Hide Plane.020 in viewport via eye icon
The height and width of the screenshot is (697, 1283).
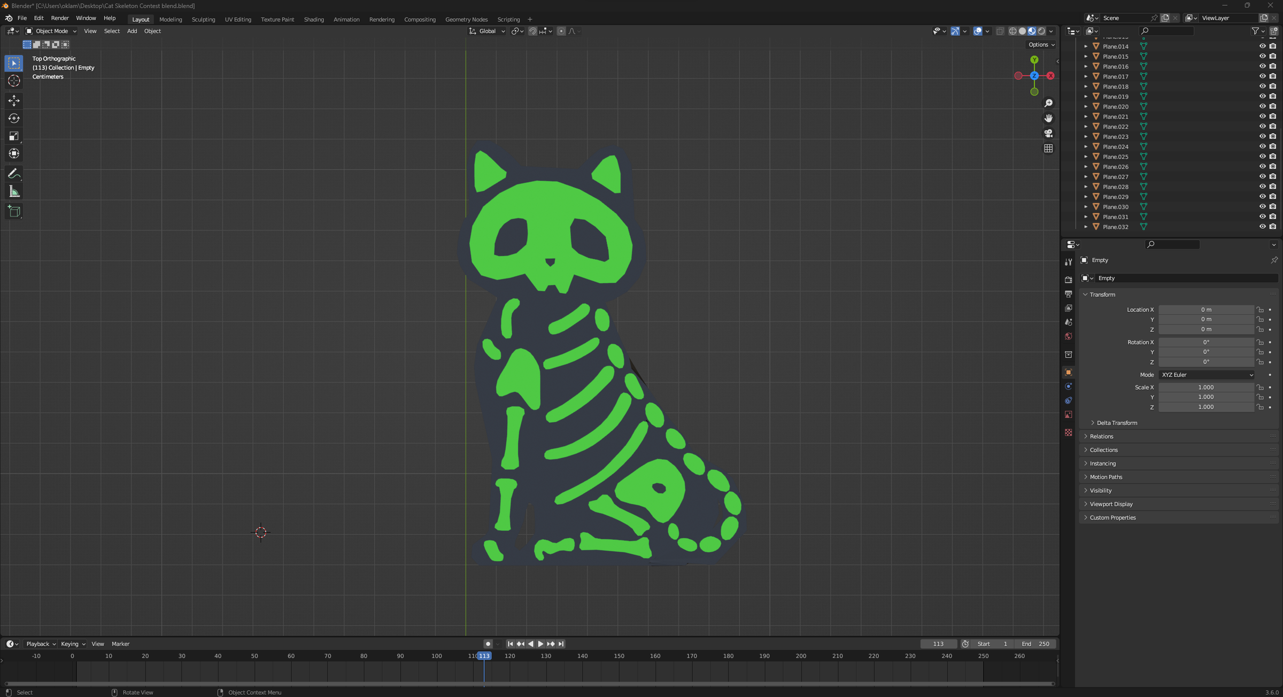pyautogui.click(x=1262, y=106)
